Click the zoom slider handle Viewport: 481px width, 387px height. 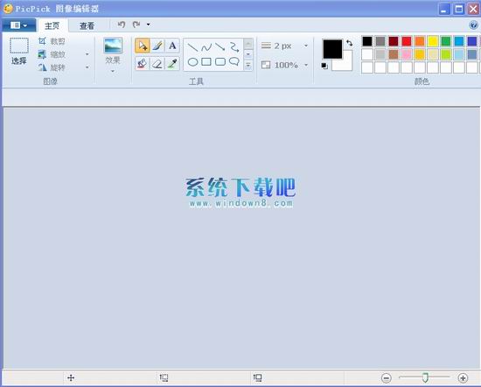[x=425, y=377]
